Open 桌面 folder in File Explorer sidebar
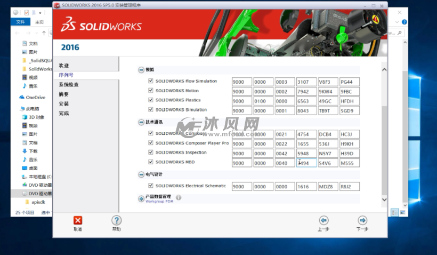 click(x=29, y=168)
